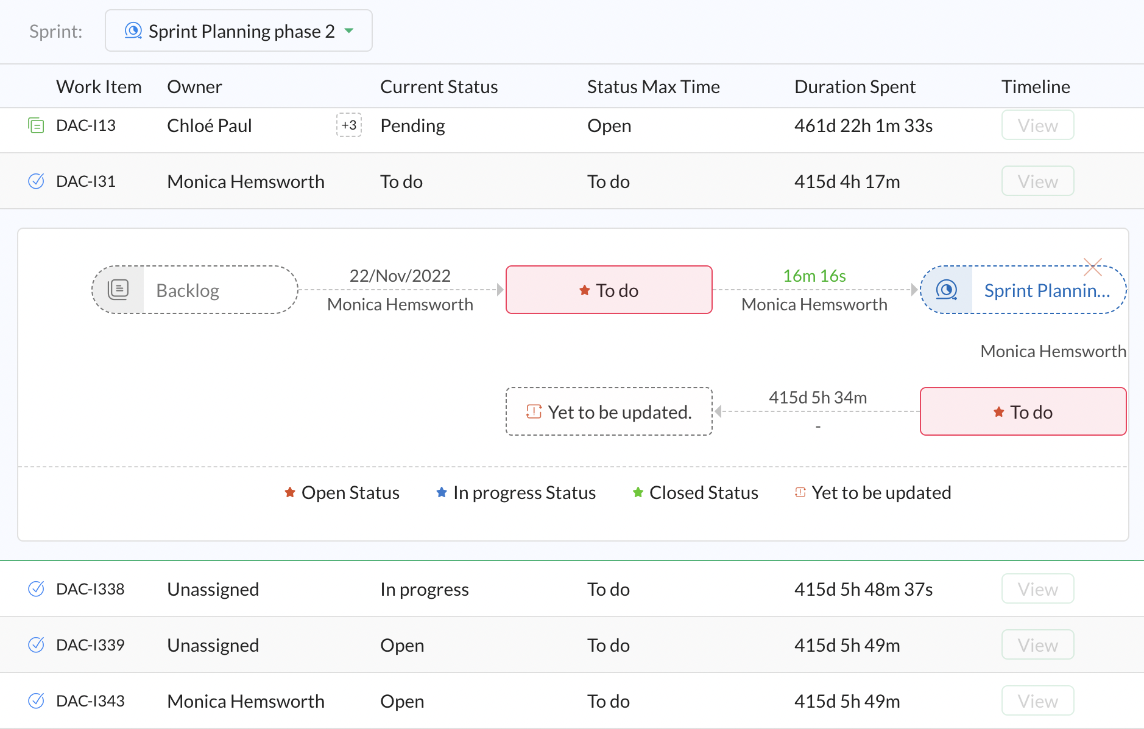Click the sprint icon in the Sprint Plannin node
The width and height of the screenshot is (1144, 729).
pos(946,290)
